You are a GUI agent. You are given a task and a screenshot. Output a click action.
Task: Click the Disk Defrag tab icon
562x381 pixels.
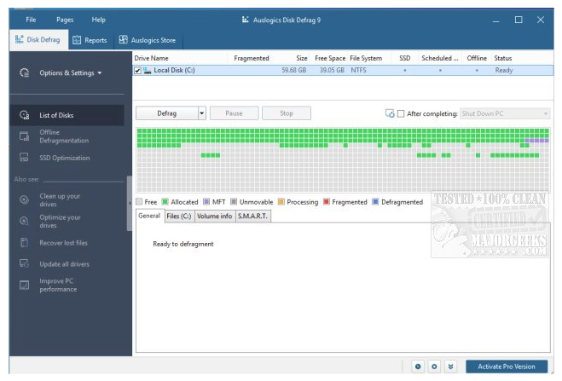[20, 39]
